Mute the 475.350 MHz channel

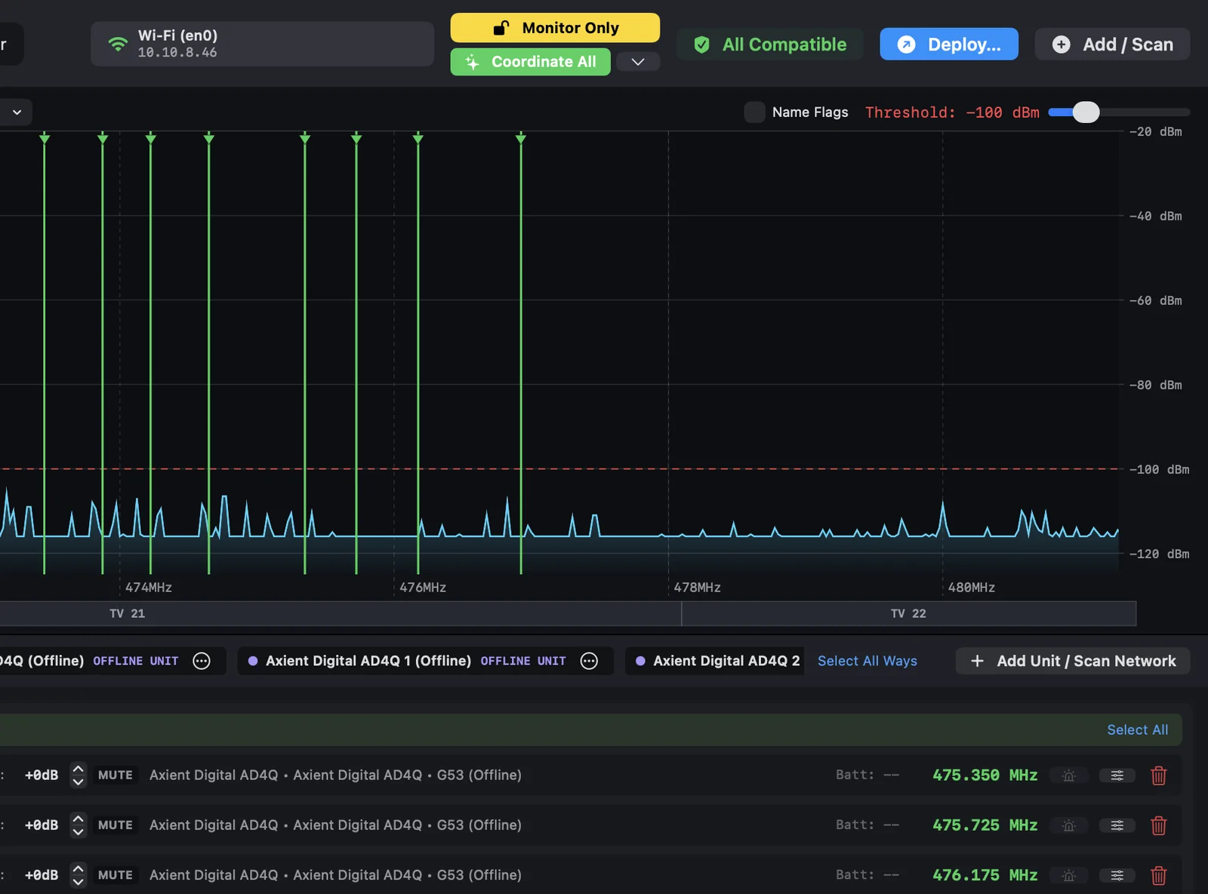pyautogui.click(x=116, y=775)
